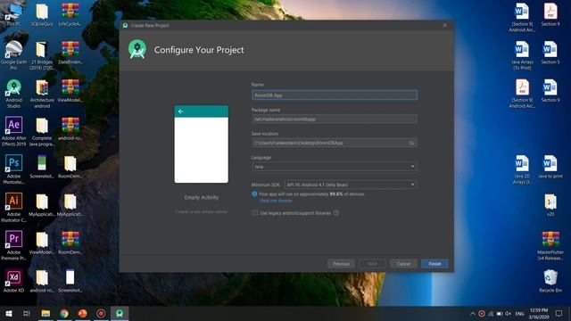Show help for legacy support libraries
Screen dimensions: 571x321
336,213
